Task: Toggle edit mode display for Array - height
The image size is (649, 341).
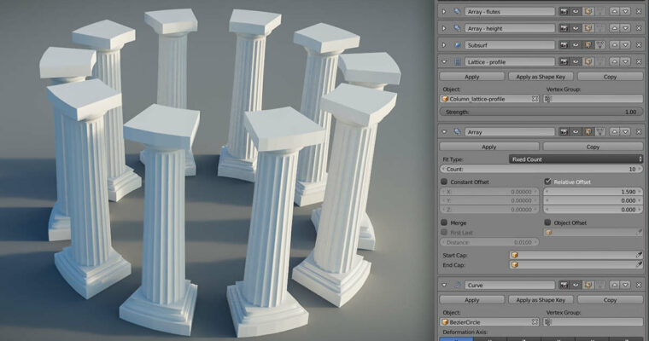Action: coord(588,28)
